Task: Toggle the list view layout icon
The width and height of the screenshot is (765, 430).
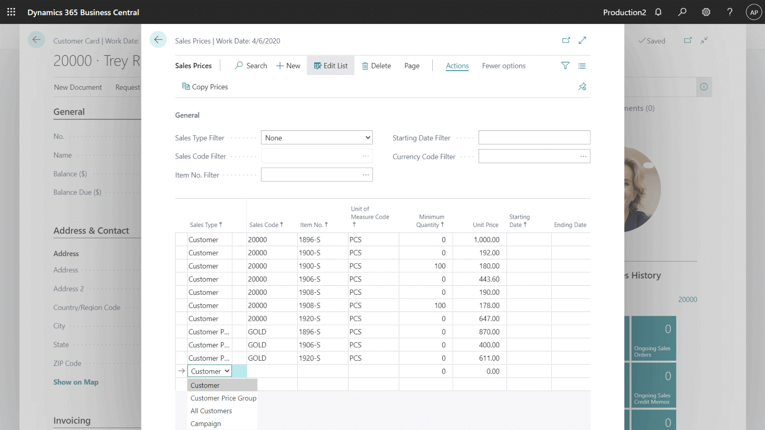Action: pyautogui.click(x=582, y=66)
